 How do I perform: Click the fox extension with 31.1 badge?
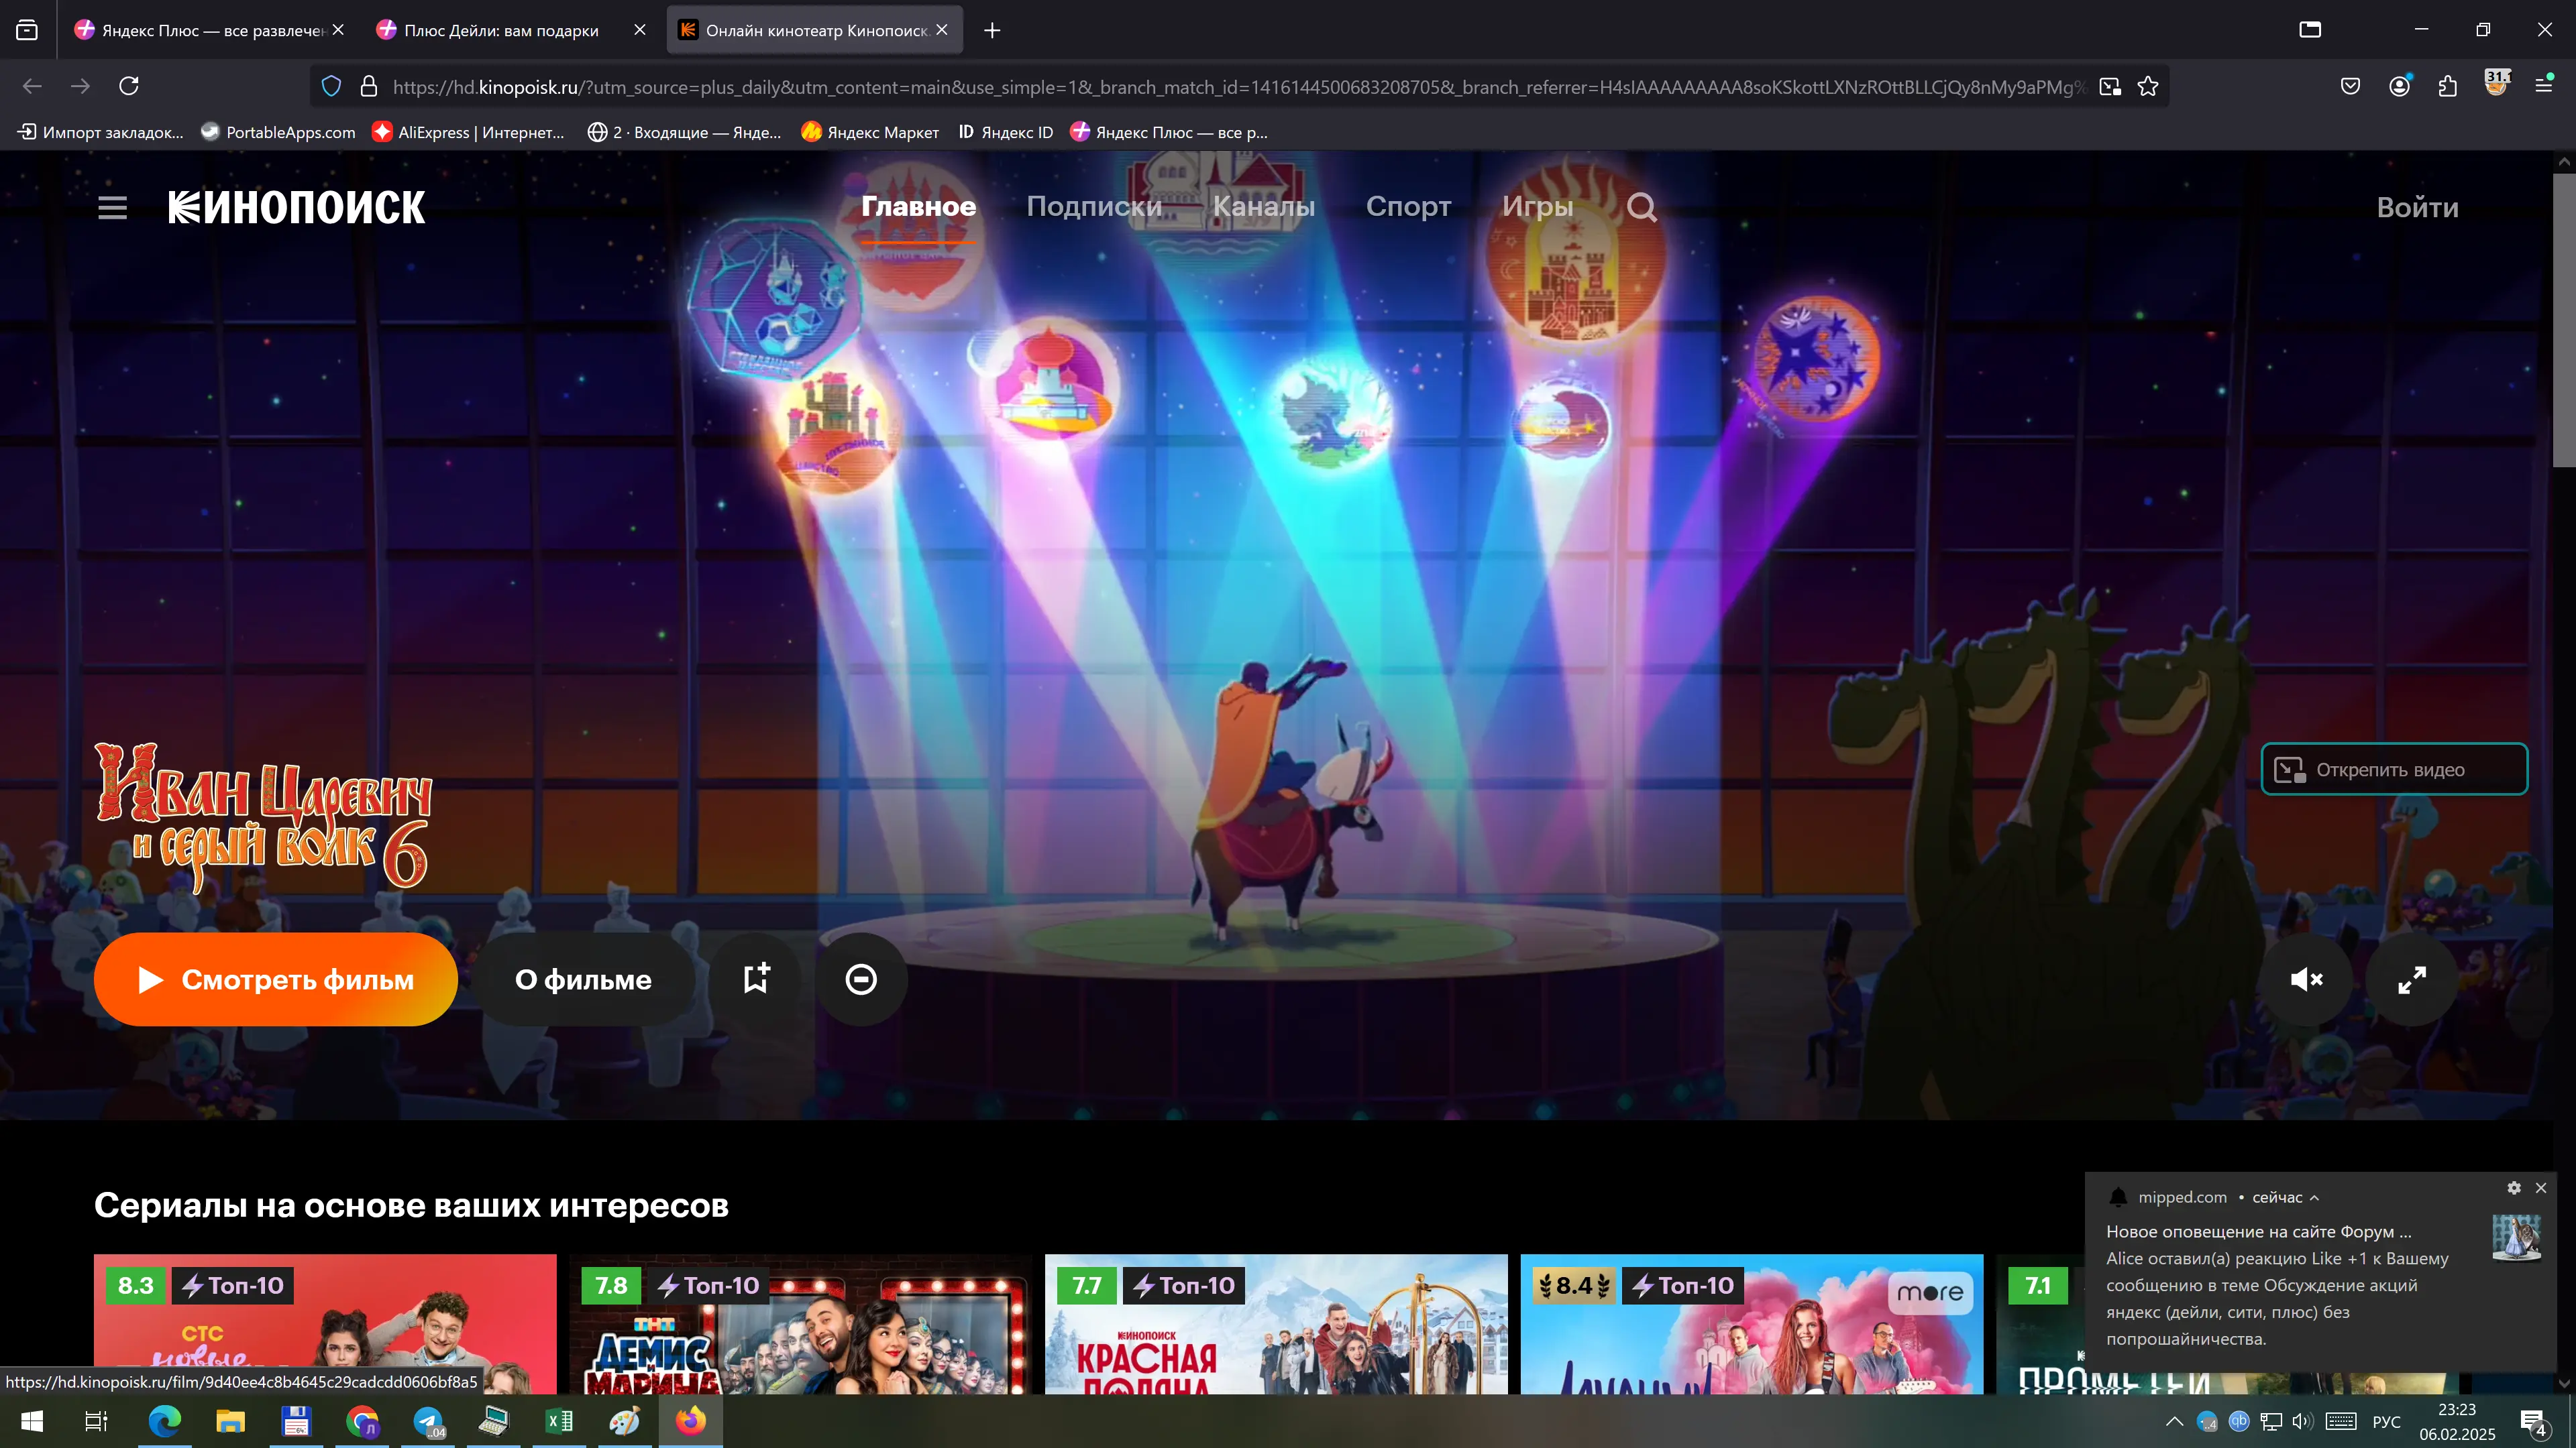[x=2497, y=85]
